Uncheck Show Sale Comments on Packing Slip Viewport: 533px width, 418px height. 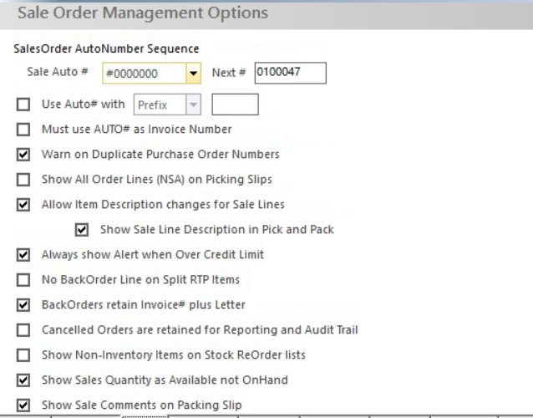(23, 405)
